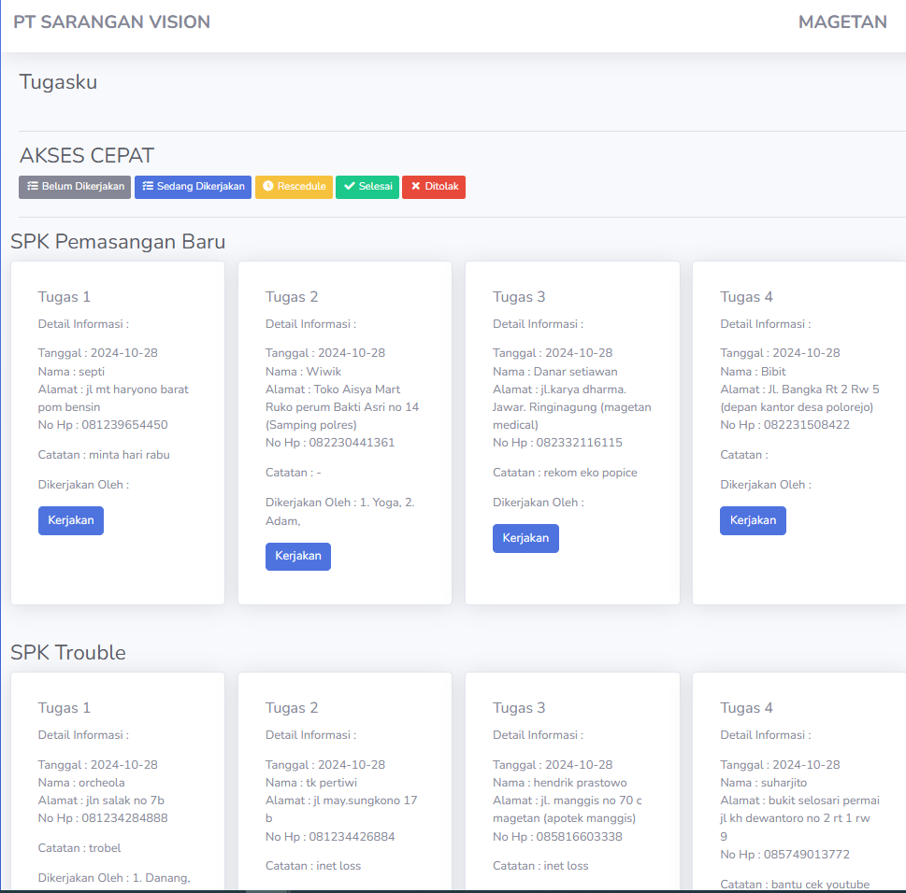Click the clock icon on Rescedule

point(268,186)
